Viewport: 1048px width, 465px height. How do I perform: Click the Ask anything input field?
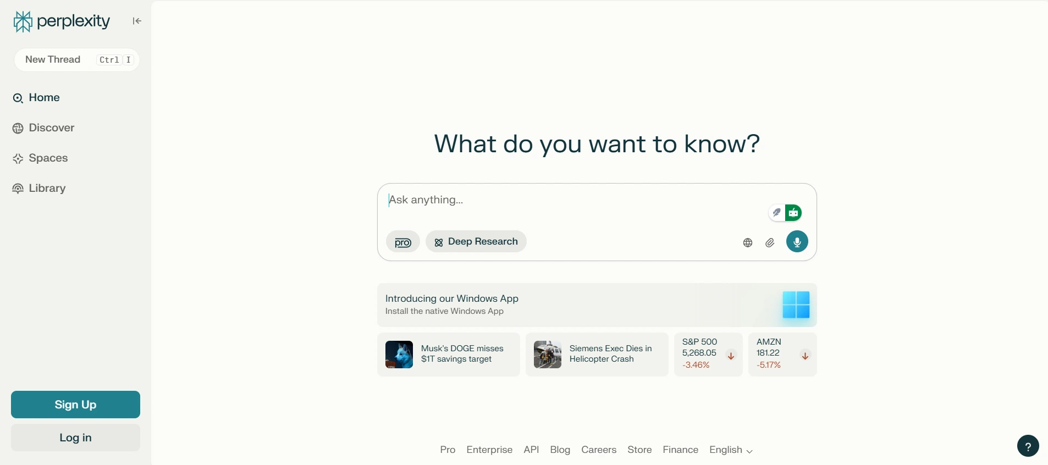click(x=572, y=200)
